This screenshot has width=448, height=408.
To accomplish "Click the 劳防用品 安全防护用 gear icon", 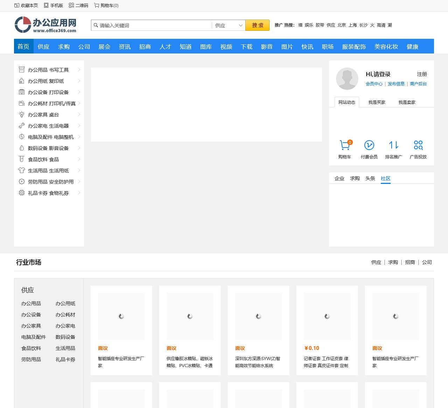I will pyautogui.click(x=22, y=181).
